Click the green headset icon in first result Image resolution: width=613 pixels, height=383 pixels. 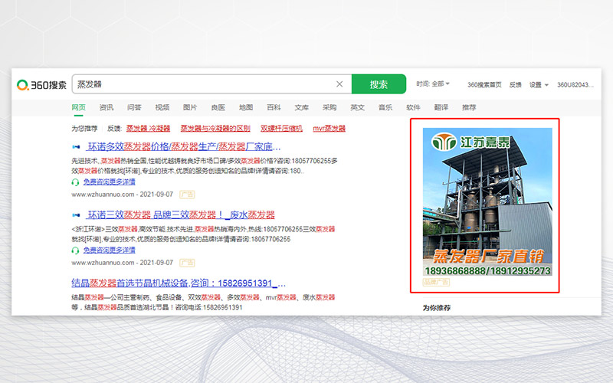pos(75,182)
